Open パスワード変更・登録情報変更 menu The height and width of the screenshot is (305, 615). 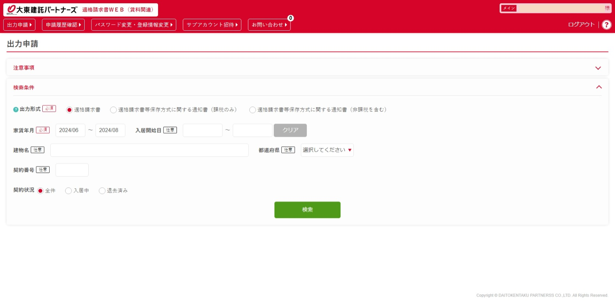click(133, 25)
